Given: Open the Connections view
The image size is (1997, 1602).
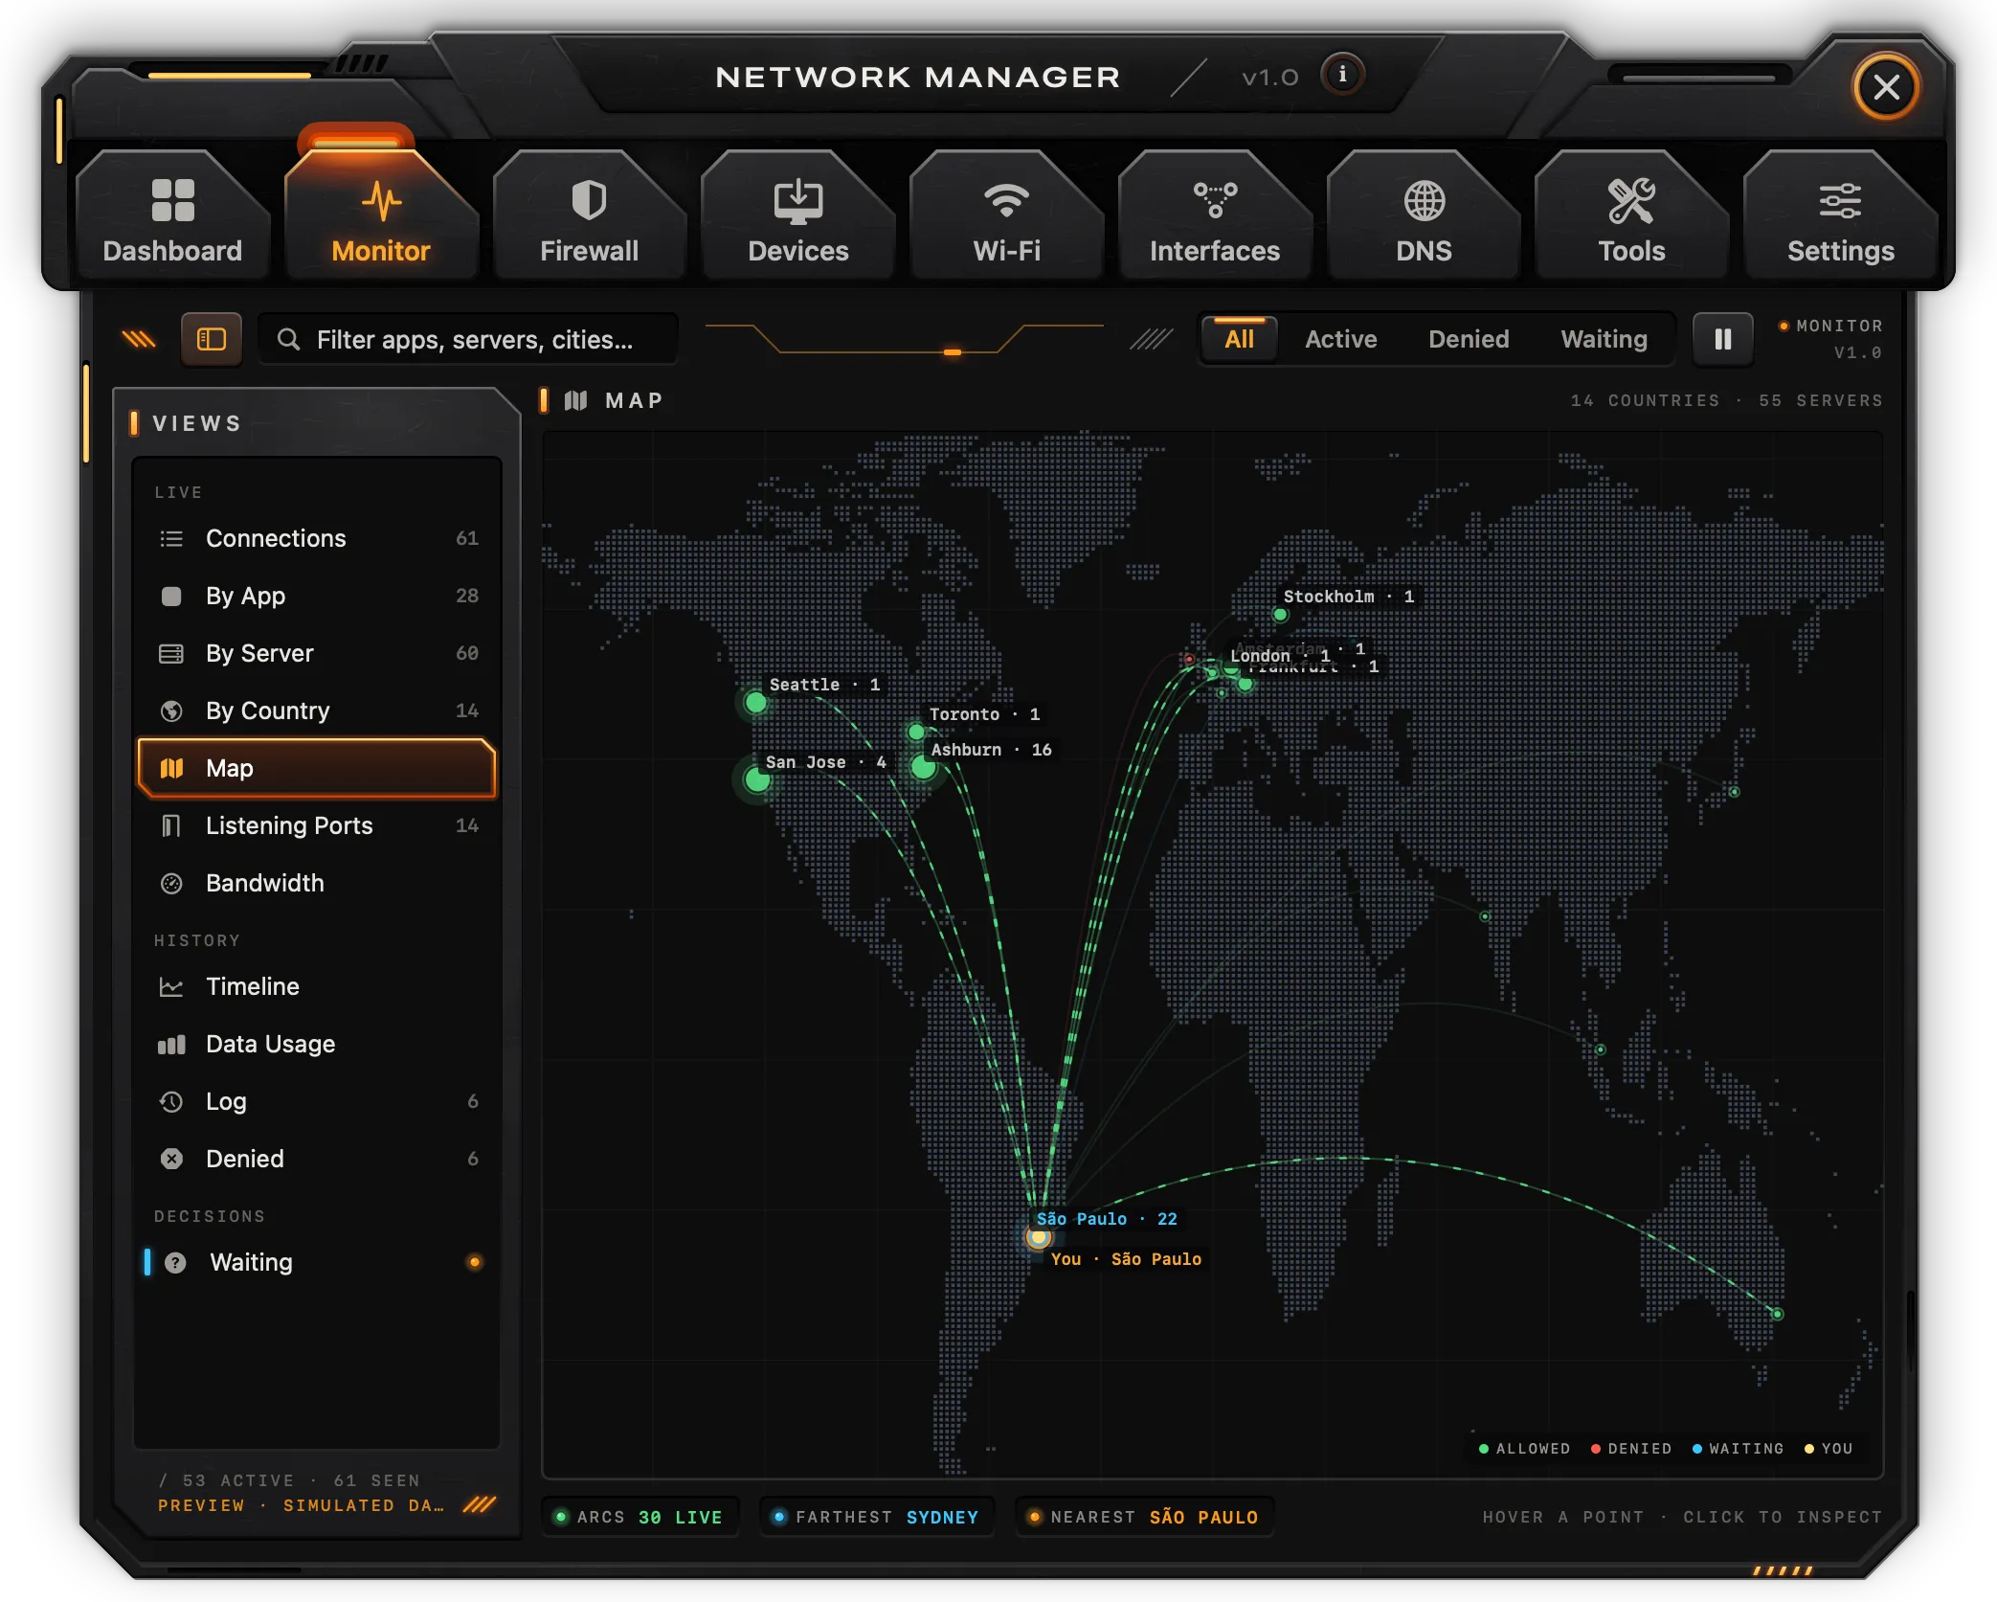Looking at the screenshot, I should click(317, 538).
